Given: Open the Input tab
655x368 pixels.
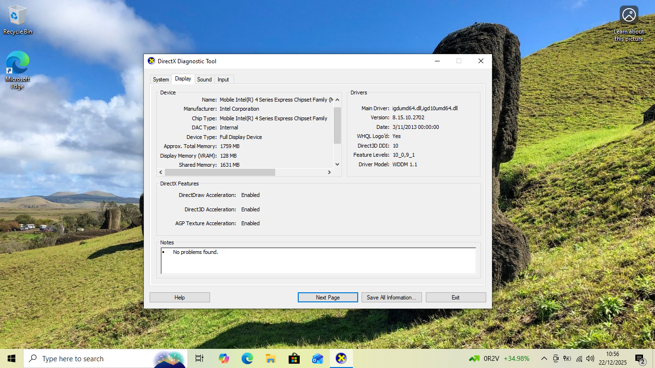Looking at the screenshot, I should pos(223,80).
